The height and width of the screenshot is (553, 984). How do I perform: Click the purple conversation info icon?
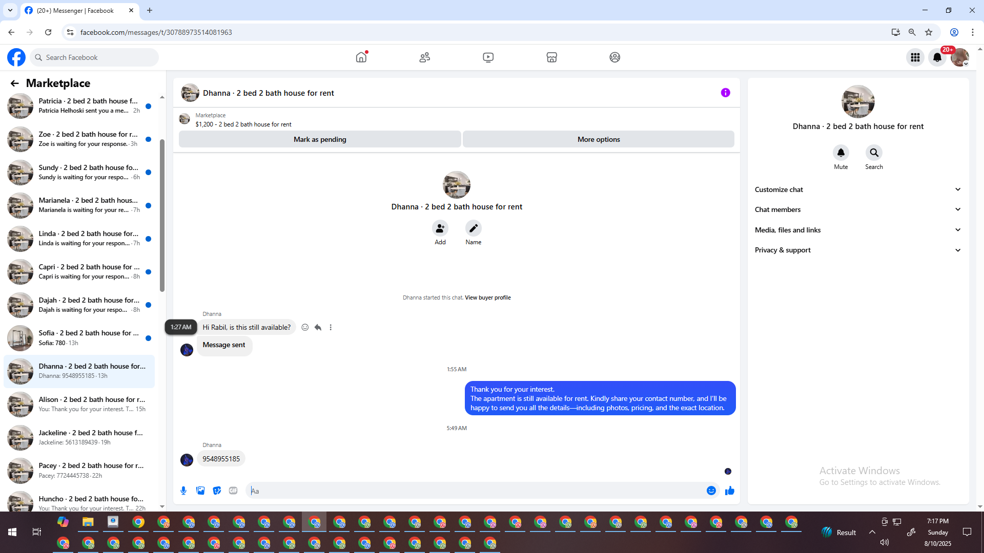(725, 93)
